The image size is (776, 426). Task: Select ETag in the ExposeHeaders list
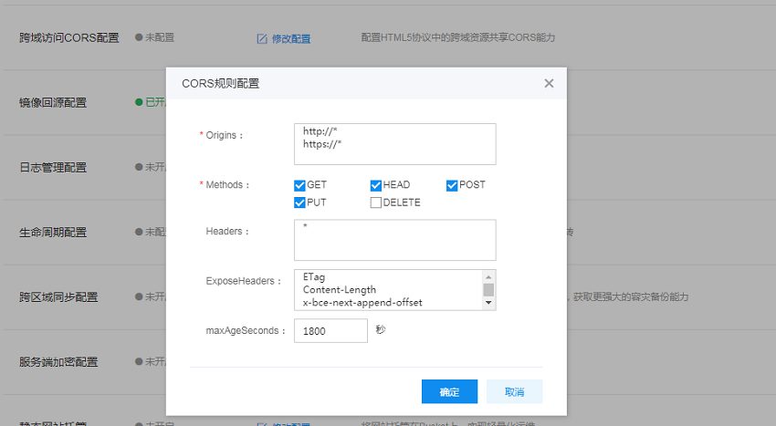[314, 277]
